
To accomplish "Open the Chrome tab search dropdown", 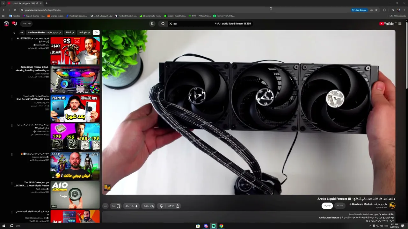I will (x=3, y=3).
